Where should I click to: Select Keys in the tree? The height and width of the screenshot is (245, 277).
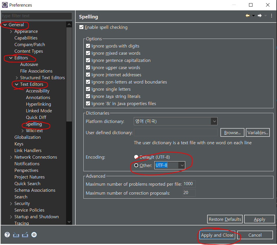[x=19, y=144]
